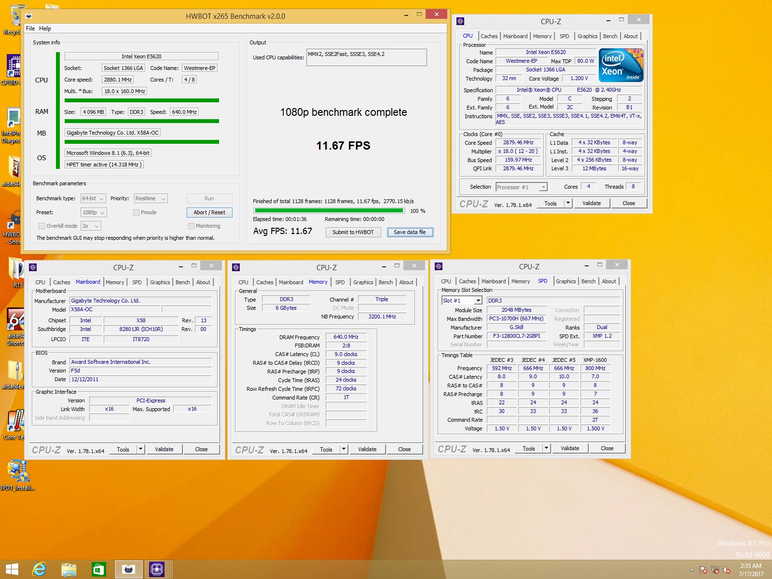Switch to HWBOT x265 taskbar item
This screenshot has height=579, width=772.
point(128,569)
